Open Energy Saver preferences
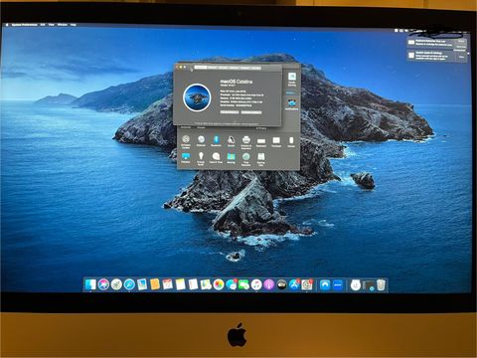 pos(201,156)
